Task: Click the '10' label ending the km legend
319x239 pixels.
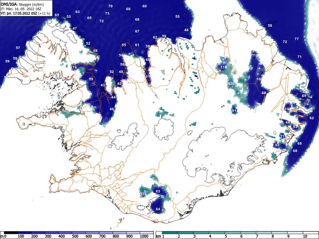Action: click(x=305, y=236)
